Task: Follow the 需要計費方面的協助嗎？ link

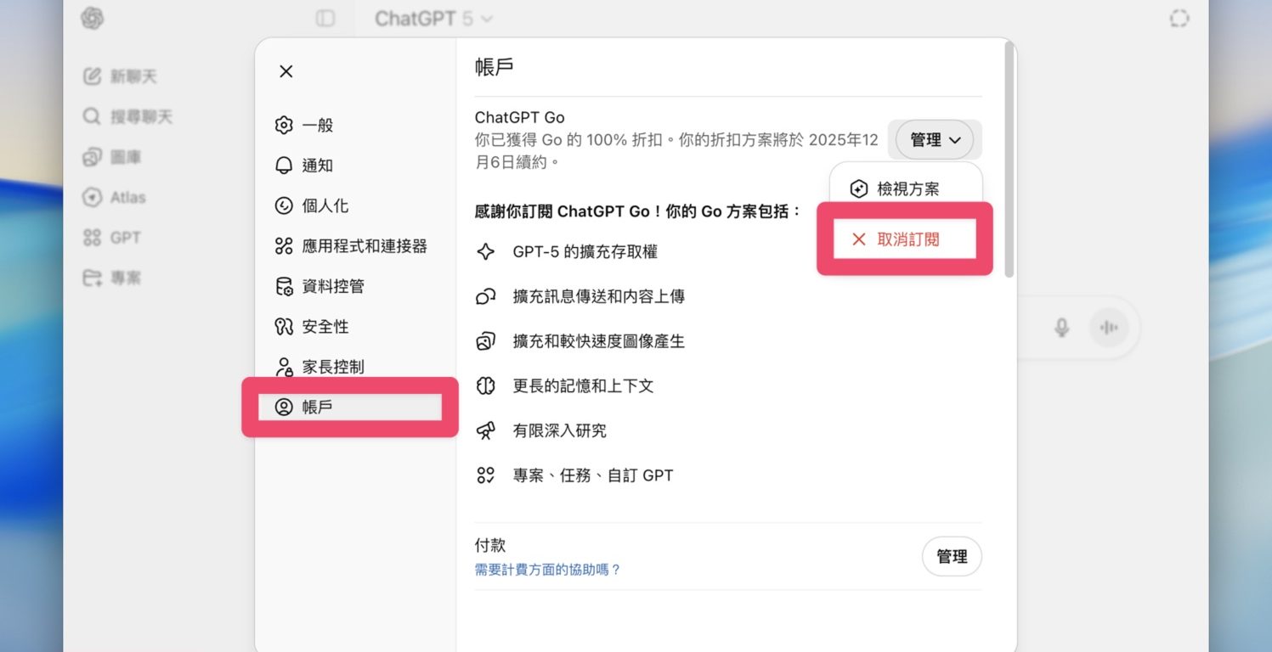Action: 547,570
